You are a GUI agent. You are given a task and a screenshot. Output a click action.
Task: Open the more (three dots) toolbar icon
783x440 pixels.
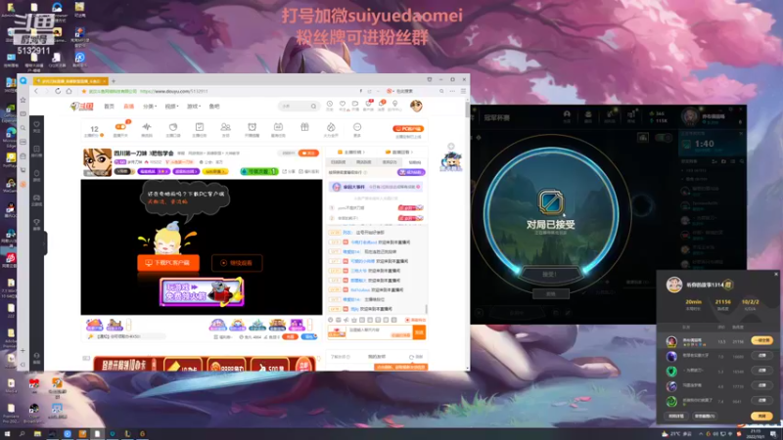[357, 128]
